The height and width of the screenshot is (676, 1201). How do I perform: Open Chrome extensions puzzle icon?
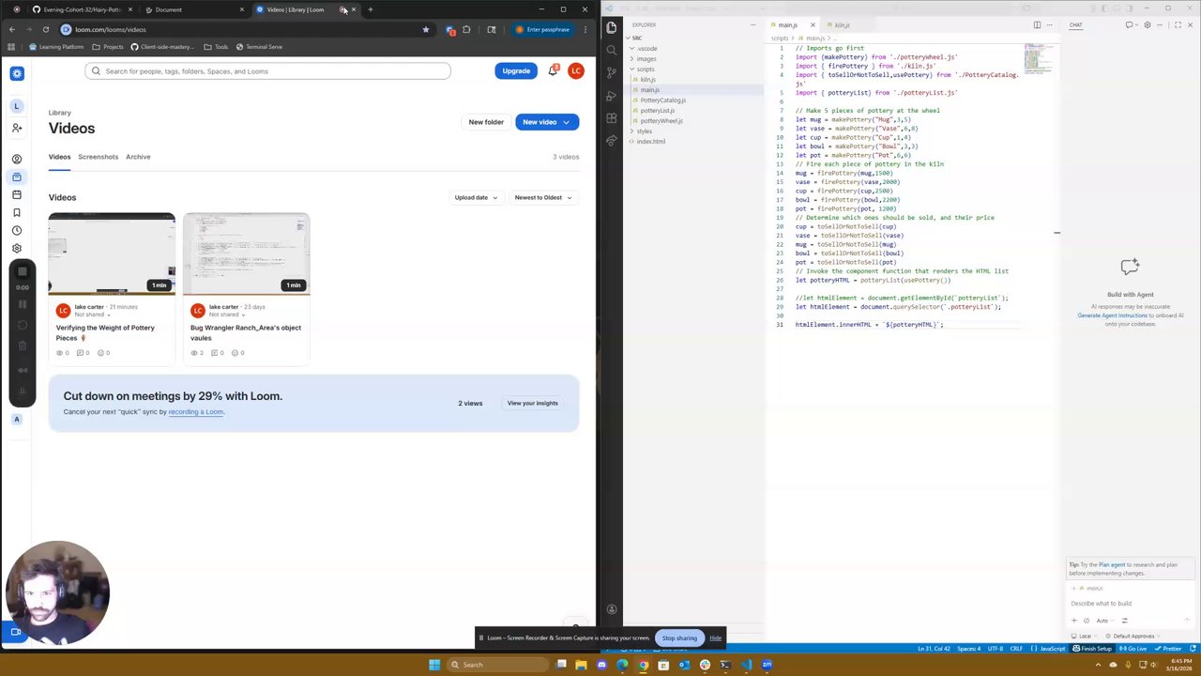tap(466, 29)
